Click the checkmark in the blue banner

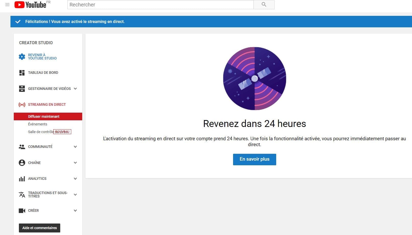click(18, 22)
